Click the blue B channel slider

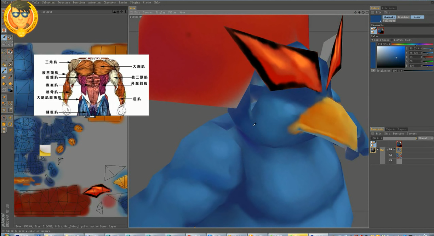point(428,66)
